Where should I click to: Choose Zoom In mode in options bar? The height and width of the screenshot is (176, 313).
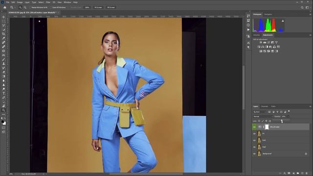(20, 7)
